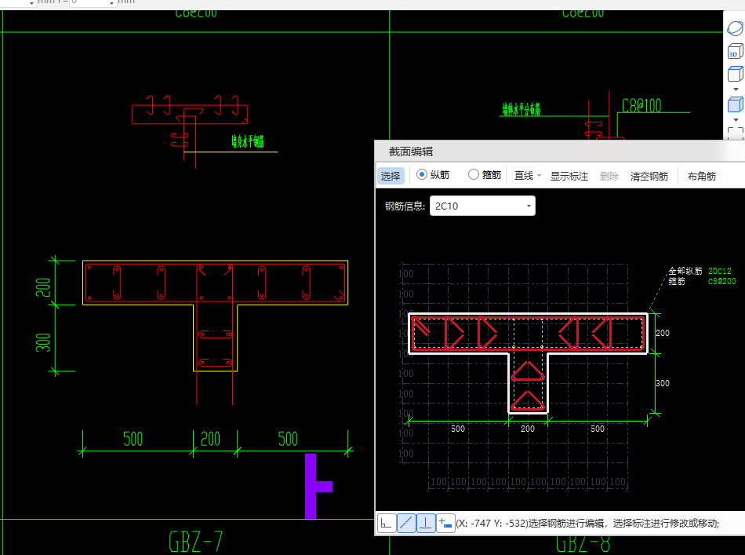Click the orbit view icon in right toolbar
745x555 pixels.
(735, 28)
